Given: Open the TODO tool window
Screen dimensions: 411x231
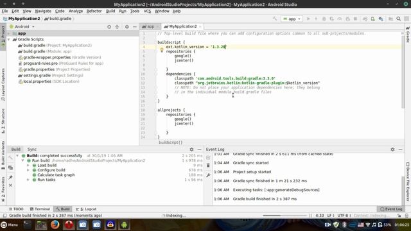Looking at the screenshot, I should 16,209.
